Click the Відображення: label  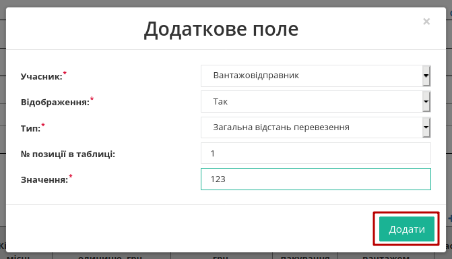55,103
